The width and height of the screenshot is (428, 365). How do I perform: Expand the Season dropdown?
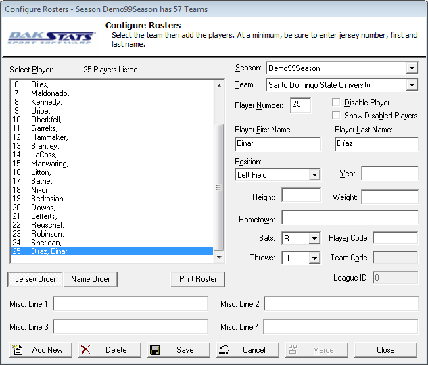412,68
